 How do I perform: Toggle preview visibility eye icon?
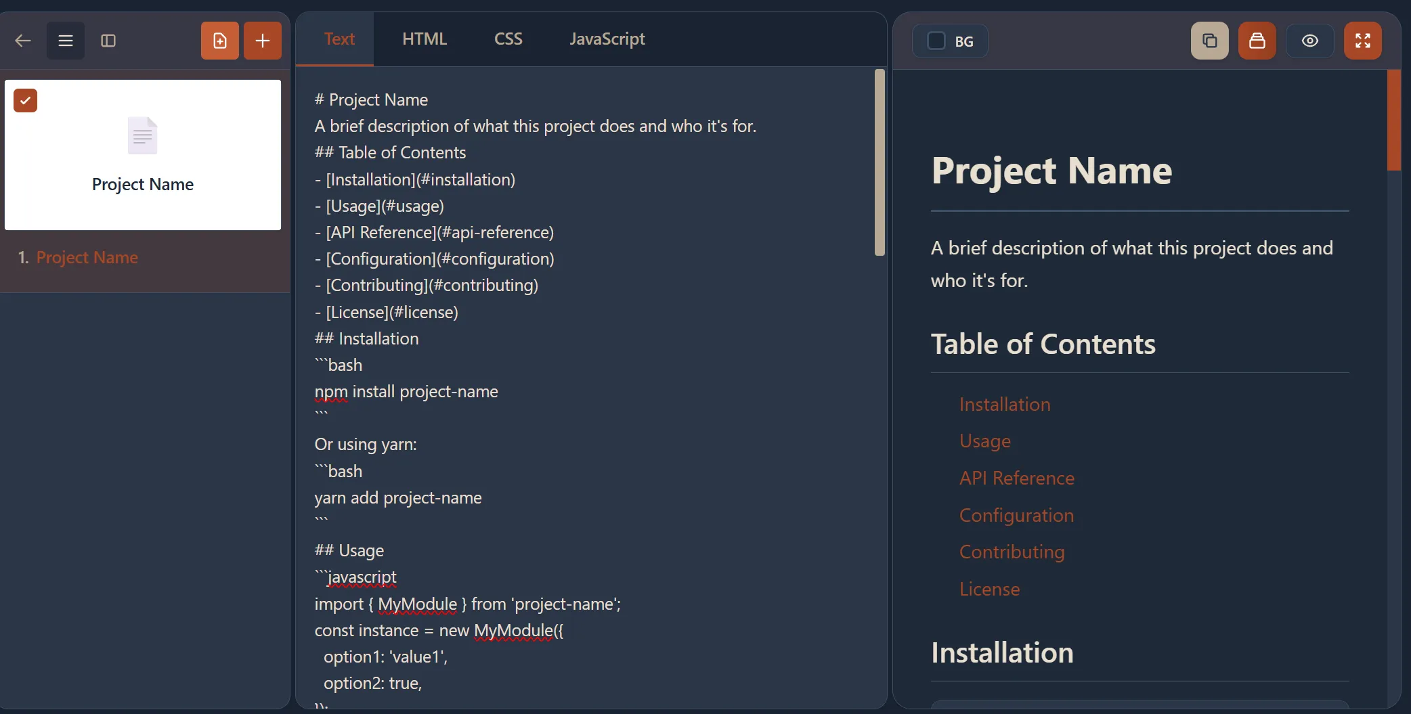click(1310, 41)
